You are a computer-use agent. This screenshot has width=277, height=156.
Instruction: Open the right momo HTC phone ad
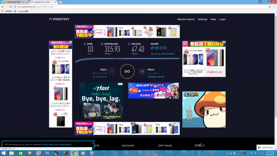(x=204, y=59)
